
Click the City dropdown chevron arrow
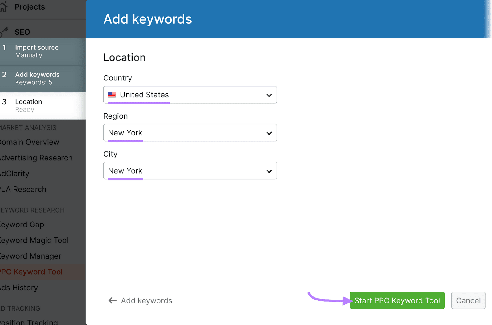pos(269,171)
